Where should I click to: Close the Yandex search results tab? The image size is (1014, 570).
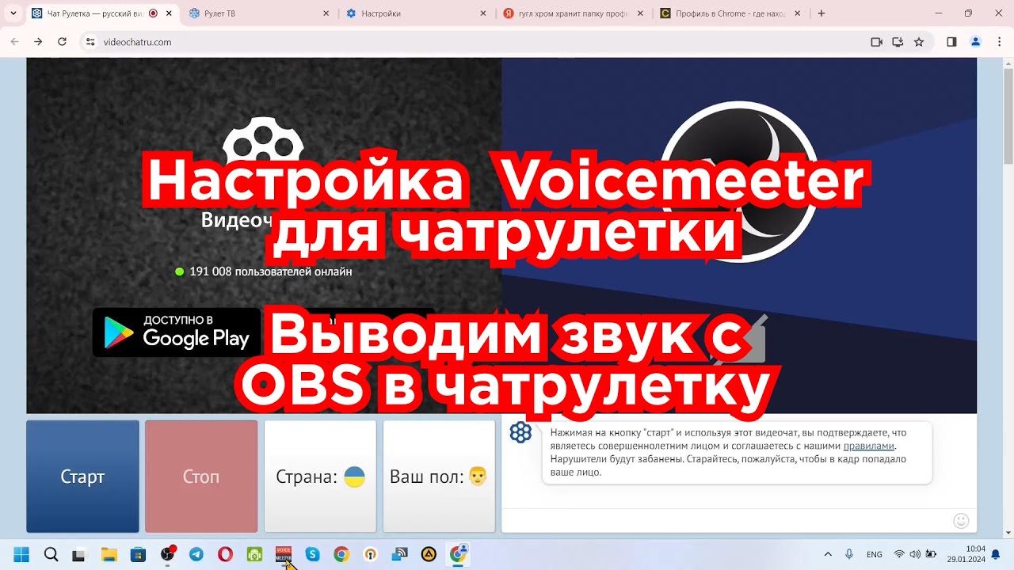(640, 13)
